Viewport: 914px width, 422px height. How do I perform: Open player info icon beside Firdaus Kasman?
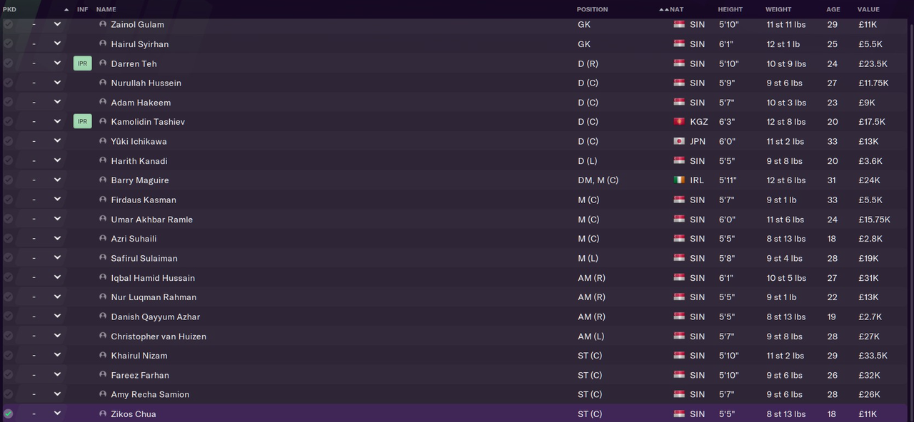[x=103, y=200]
